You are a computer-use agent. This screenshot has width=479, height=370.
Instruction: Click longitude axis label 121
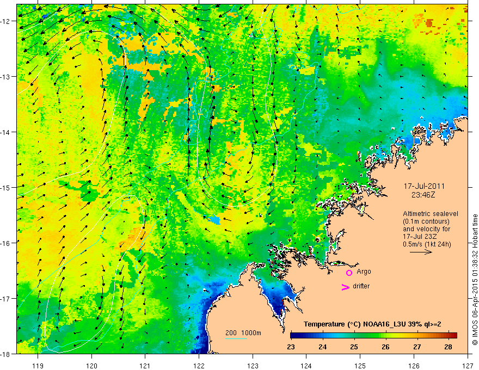[x=145, y=366]
